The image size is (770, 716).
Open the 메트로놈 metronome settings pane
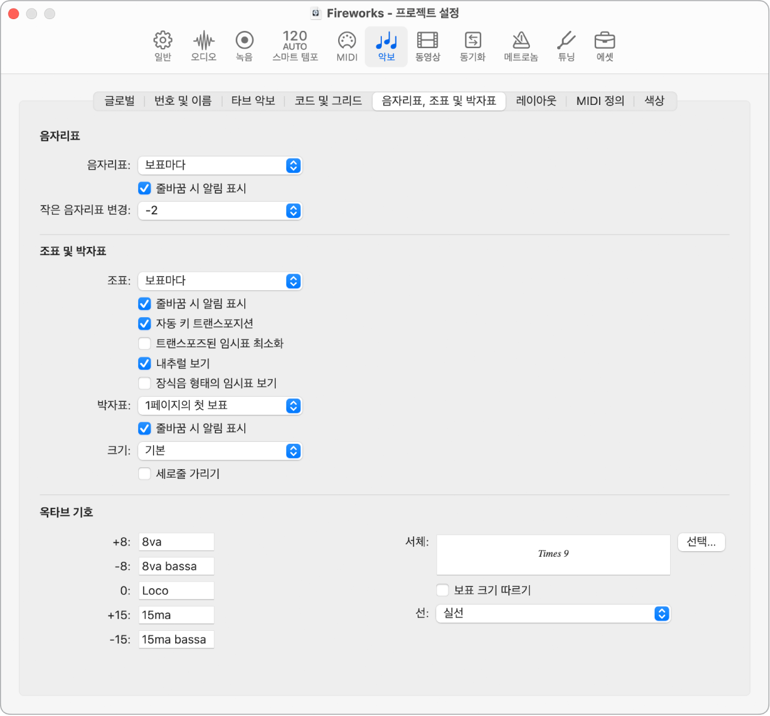click(x=521, y=47)
